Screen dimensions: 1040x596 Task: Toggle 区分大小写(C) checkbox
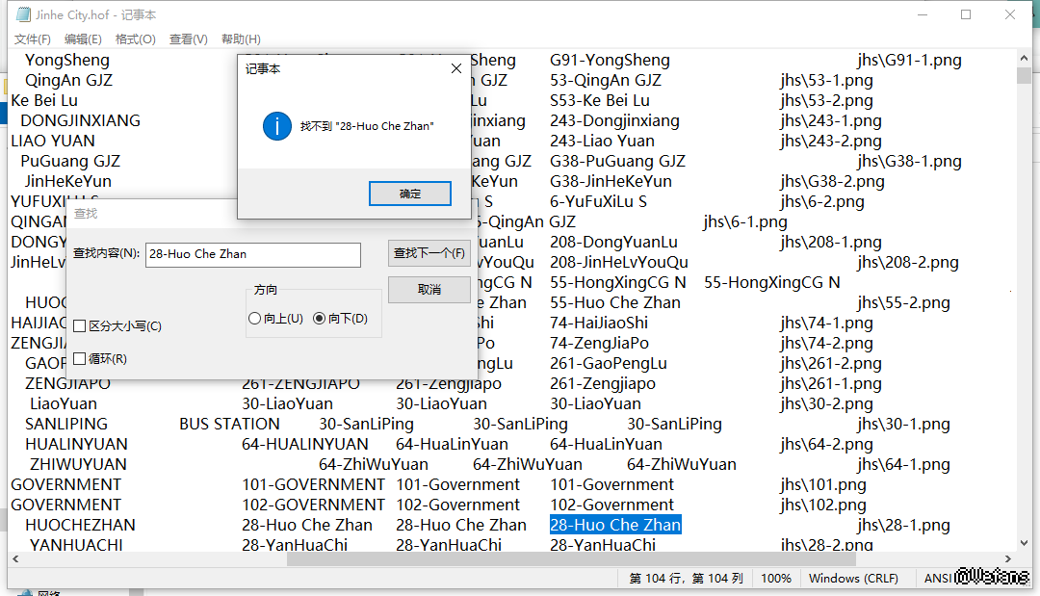(x=80, y=326)
